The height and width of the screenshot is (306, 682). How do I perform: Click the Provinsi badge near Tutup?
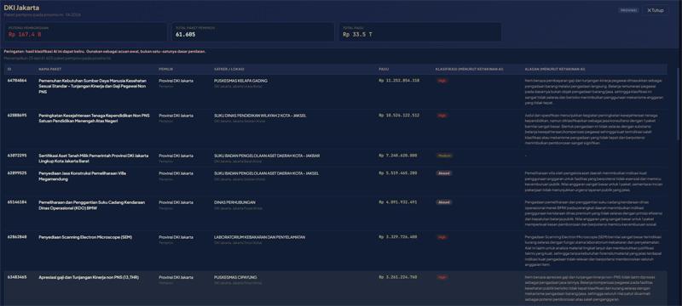click(629, 10)
